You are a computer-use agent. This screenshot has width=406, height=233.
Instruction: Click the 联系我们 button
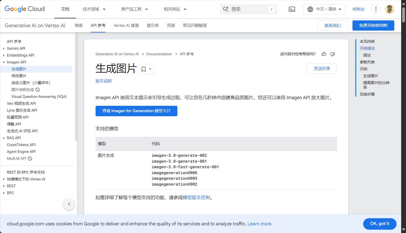(333, 25)
